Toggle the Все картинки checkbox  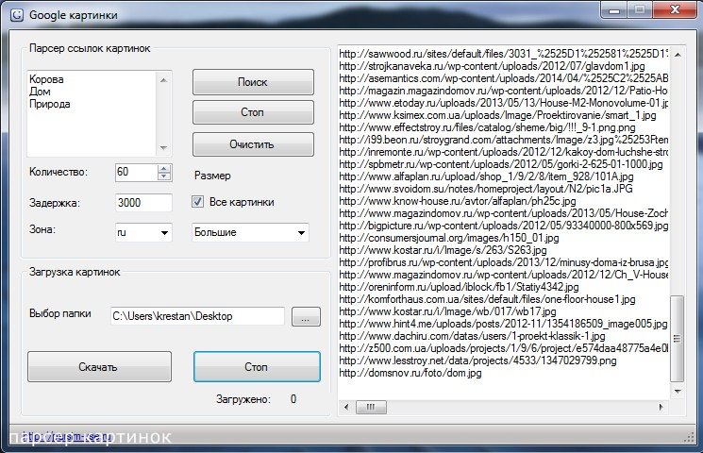click(198, 201)
